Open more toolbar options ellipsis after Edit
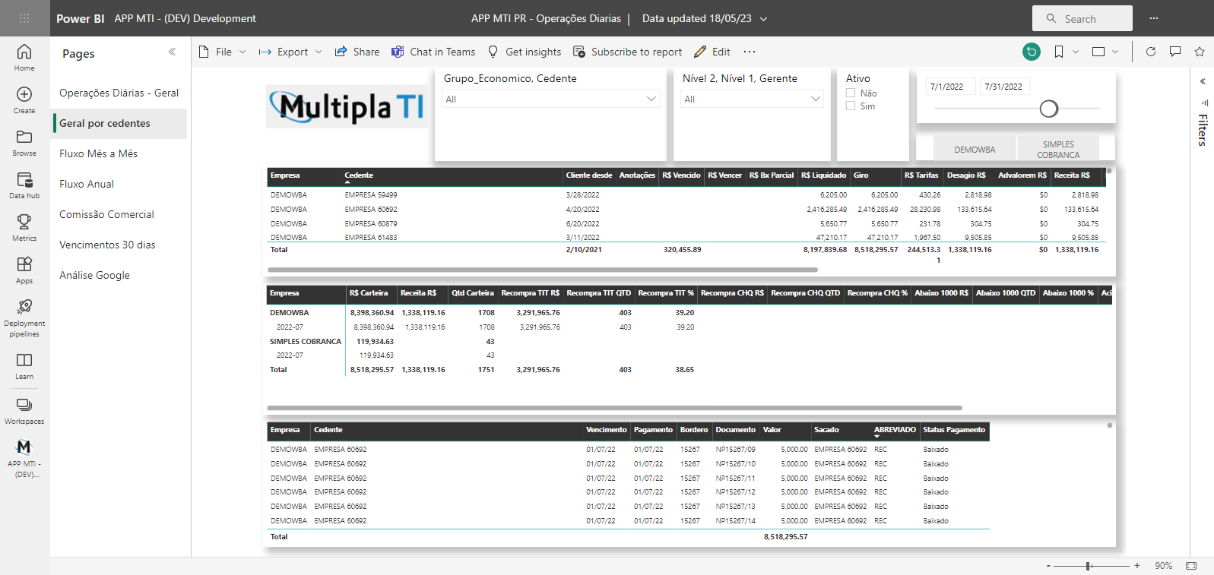The height and width of the screenshot is (575, 1214). (750, 52)
